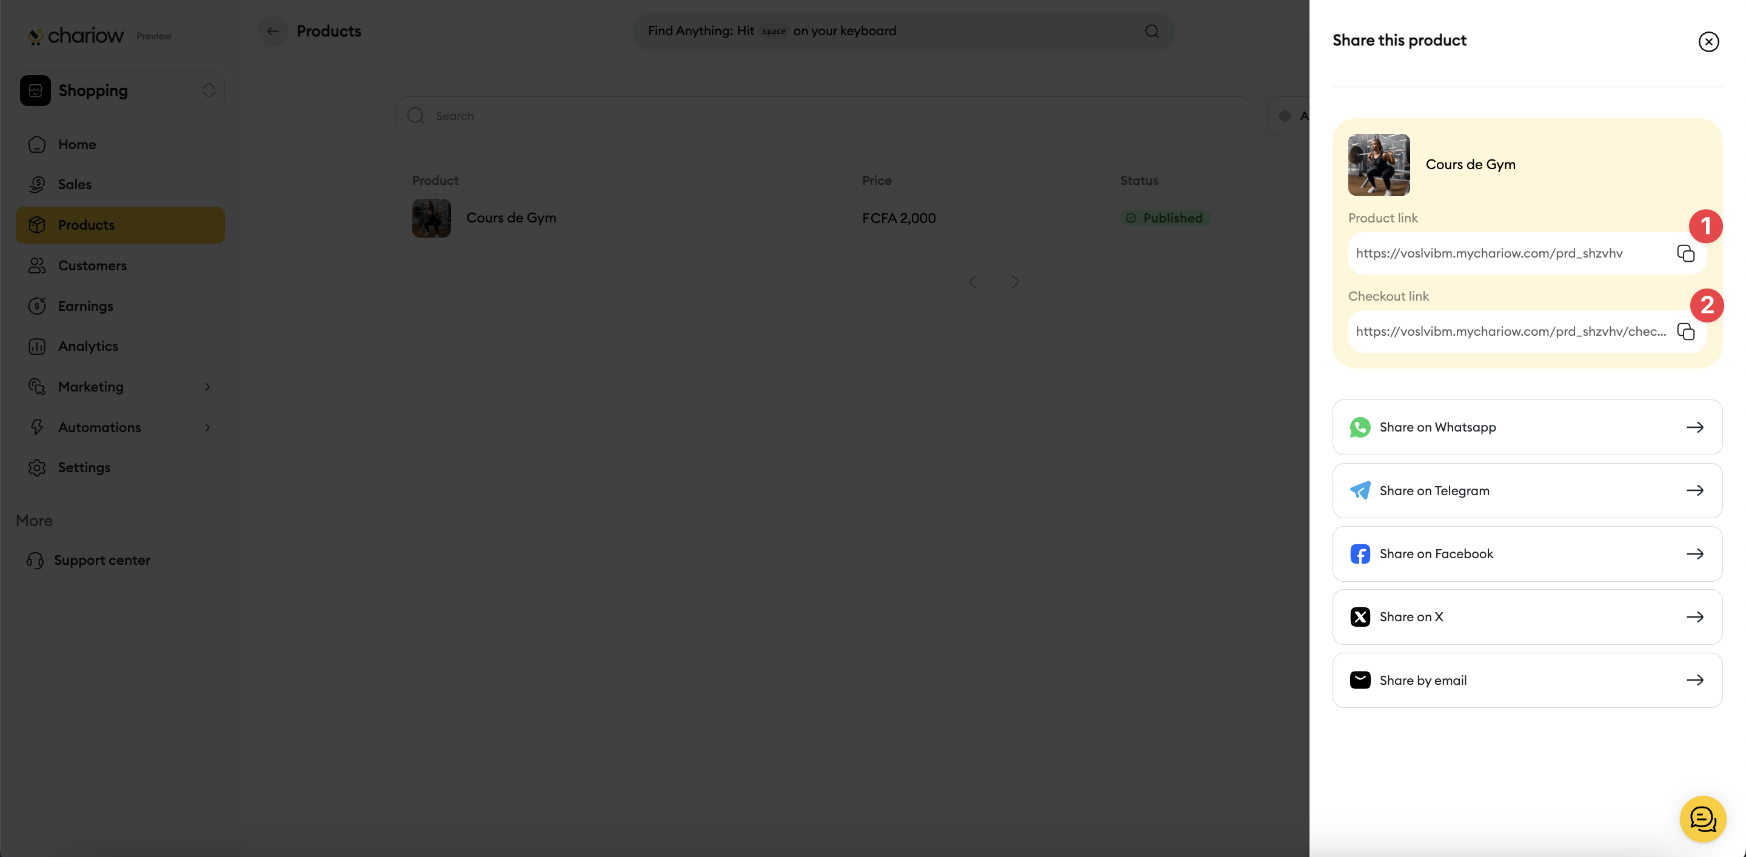Share on X

[x=1527, y=617]
